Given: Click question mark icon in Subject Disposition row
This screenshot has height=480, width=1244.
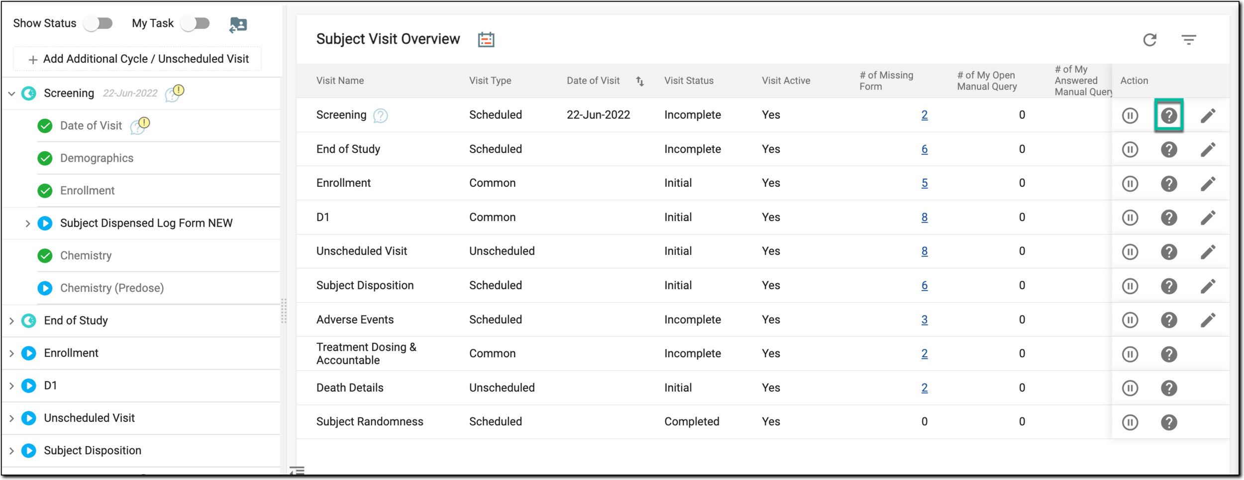Looking at the screenshot, I should point(1168,286).
